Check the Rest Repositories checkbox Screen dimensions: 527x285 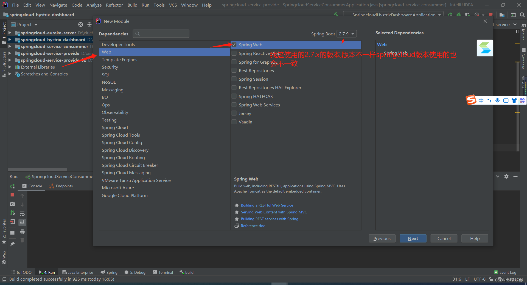coord(234,70)
